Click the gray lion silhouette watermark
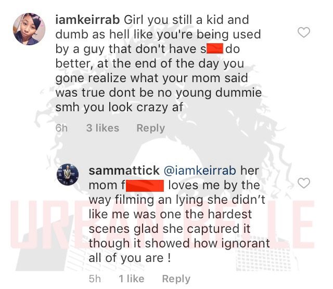 161,110
